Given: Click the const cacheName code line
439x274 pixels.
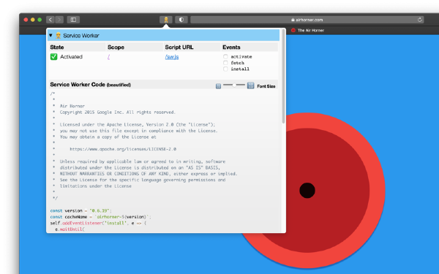Looking at the screenshot, I should (x=100, y=217).
